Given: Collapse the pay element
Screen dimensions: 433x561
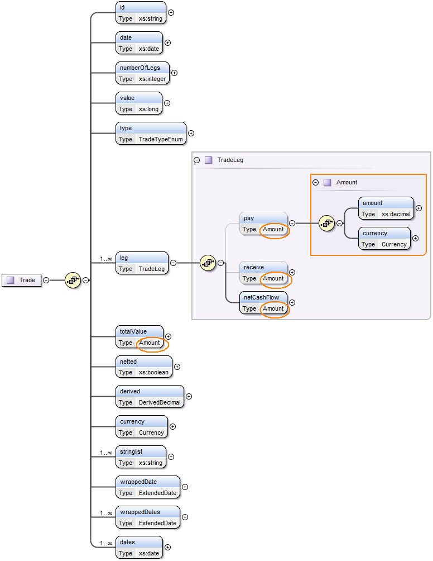Looking at the screenshot, I should tap(292, 224).
